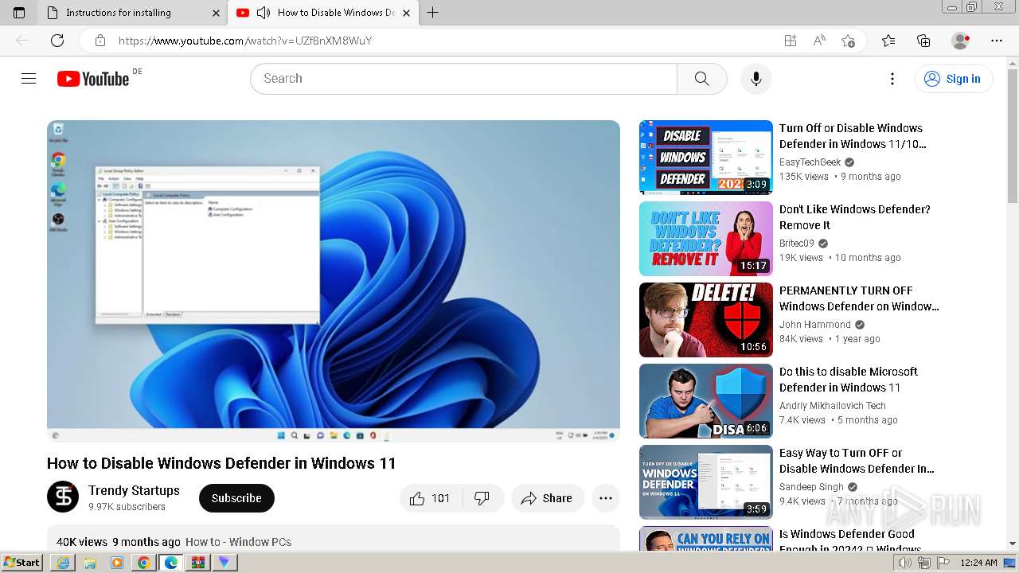The width and height of the screenshot is (1019, 573).
Task: Sign in to YouTube
Action: tap(953, 79)
